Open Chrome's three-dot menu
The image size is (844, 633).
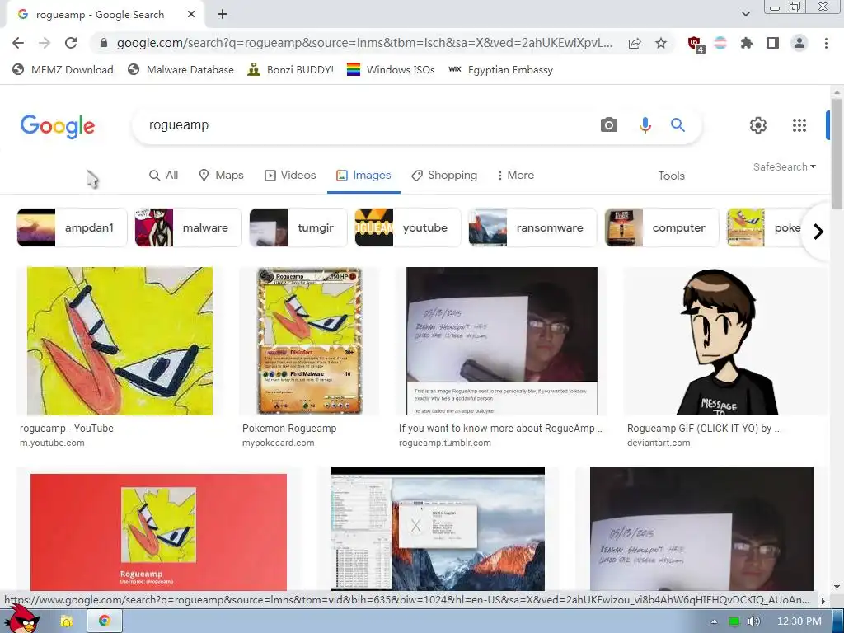point(826,43)
